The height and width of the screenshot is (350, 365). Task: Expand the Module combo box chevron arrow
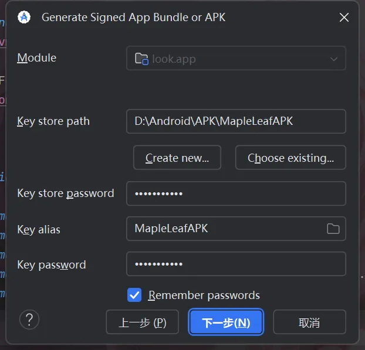pos(334,59)
